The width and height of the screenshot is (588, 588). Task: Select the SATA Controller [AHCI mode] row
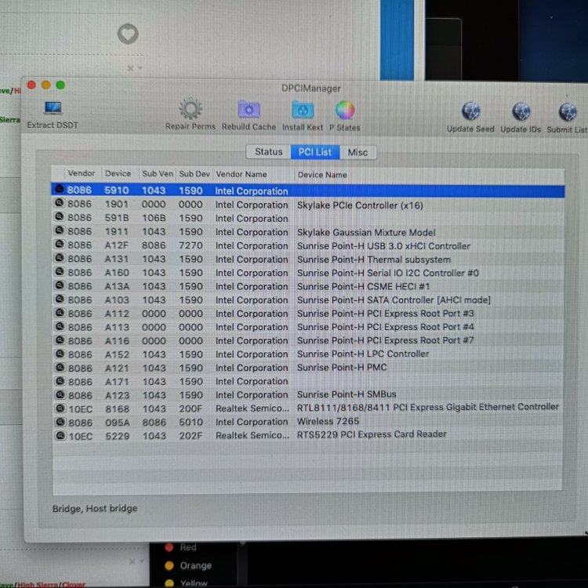[307, 300]
